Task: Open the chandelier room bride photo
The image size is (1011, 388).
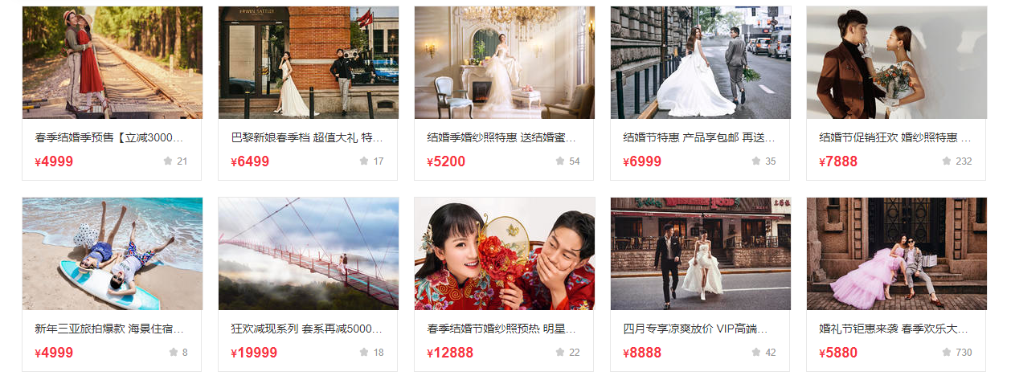Action: [505, 63]
